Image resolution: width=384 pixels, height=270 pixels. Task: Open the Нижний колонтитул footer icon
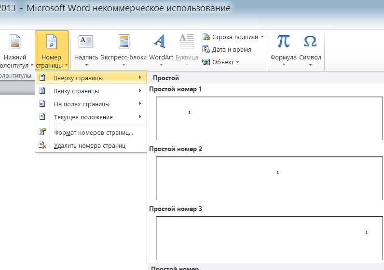tap(15, 41)
